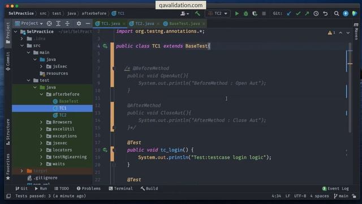362x204 pixels.
Task: Click the run gutter icon beside tc_login
Action: [x=105, y=150]
